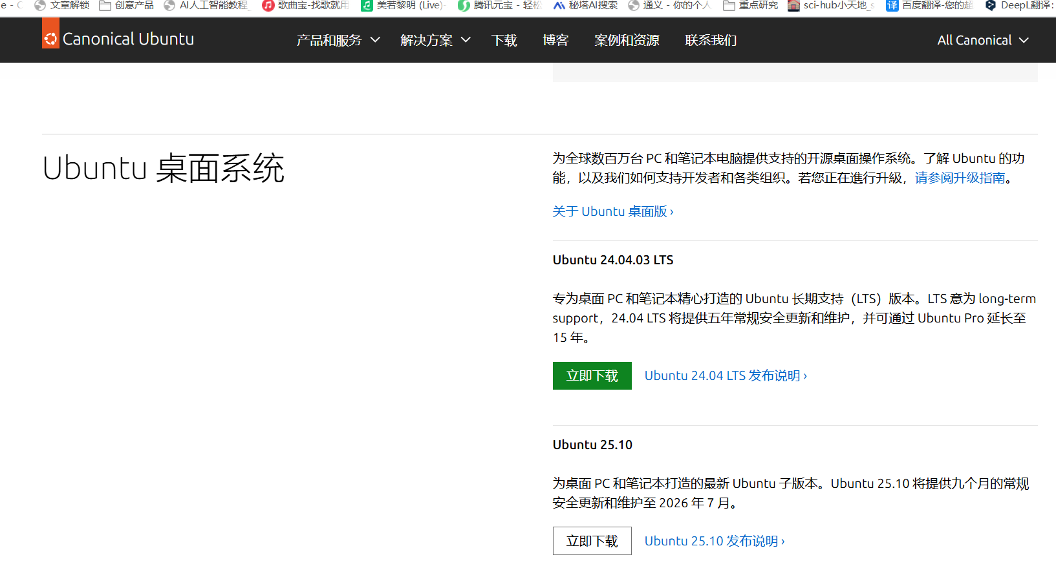Open the DeepL翻译 bookmark
The image size is (1056, 579).
(1020, 5)
